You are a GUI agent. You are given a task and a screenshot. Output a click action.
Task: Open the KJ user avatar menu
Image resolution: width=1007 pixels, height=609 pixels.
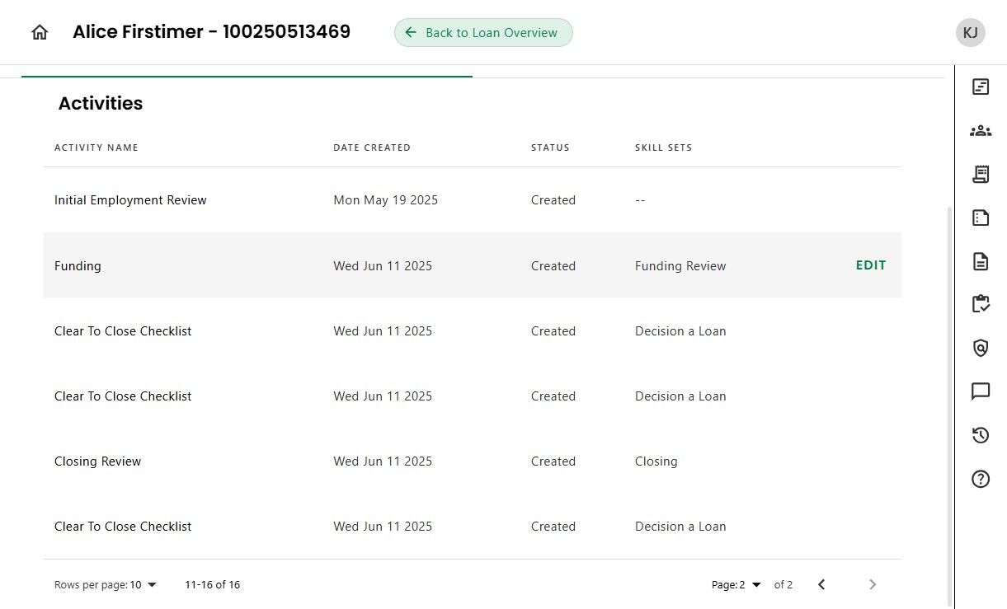tap(971, 33)
